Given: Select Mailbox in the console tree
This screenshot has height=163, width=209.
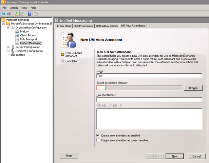Looking at the screenshot, I should (x=24, y=32).
